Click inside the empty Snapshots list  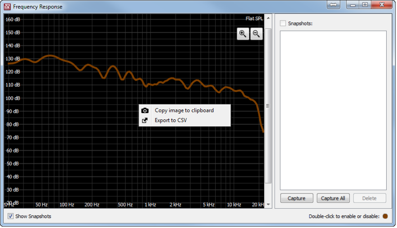click(333, 110)
